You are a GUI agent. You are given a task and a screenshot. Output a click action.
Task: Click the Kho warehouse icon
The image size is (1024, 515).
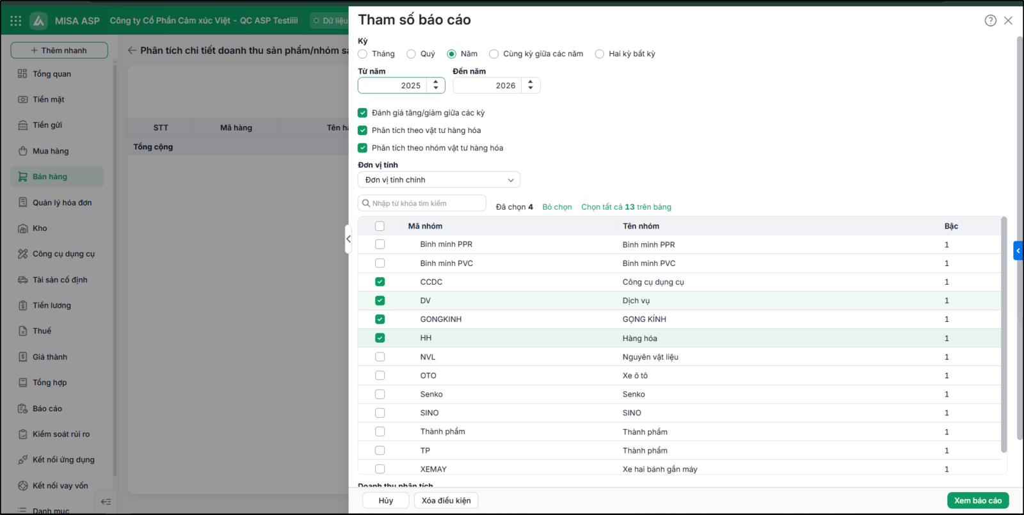[22, 228]
